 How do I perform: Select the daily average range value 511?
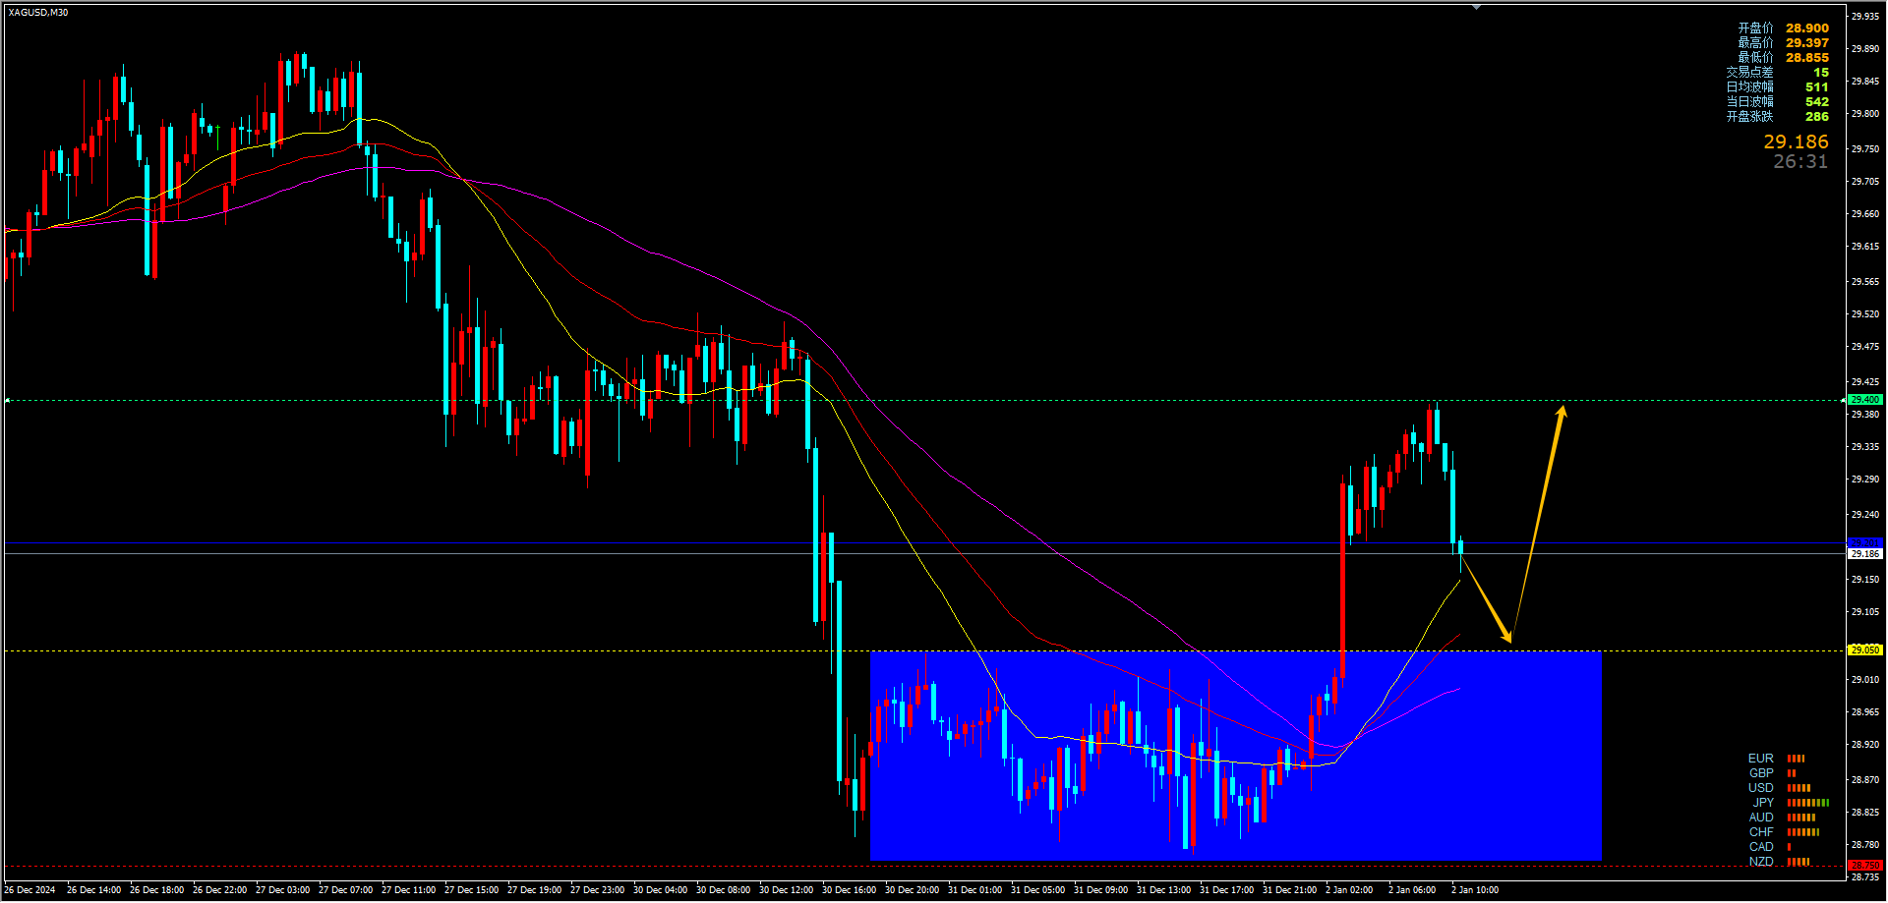click(1817, 87)
